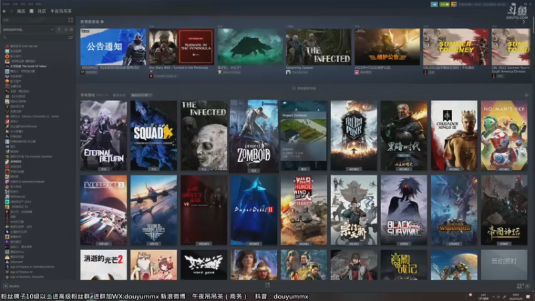Open the 黑暗时代 game cover
Viewport: 535px width, 301px height.
coord(404,136)
